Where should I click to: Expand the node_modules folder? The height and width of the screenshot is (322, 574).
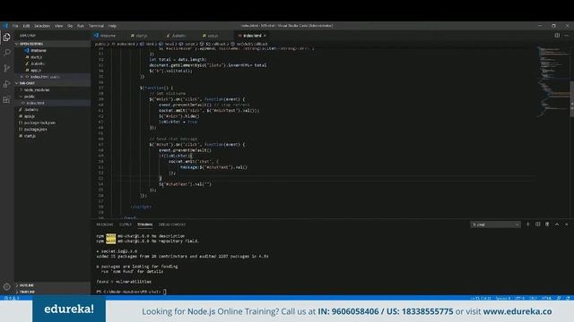(52, 89)
